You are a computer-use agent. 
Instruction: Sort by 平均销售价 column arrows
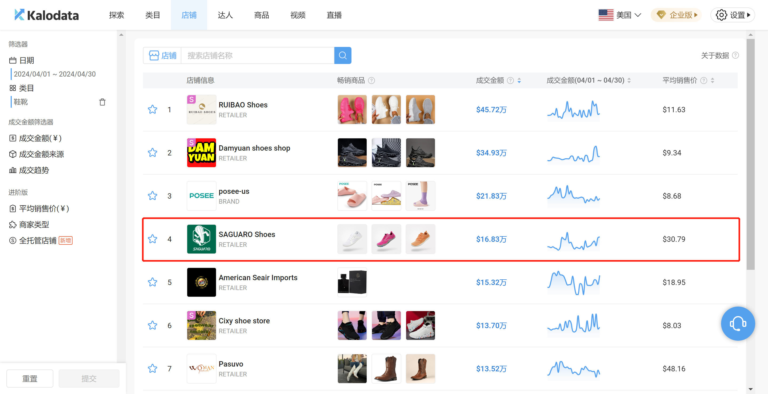712,81
